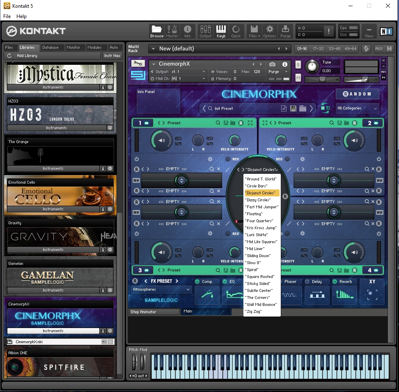Toggle the EQ effect power
Viewport: 399px width, 392px height.
[x=225, y=281]
